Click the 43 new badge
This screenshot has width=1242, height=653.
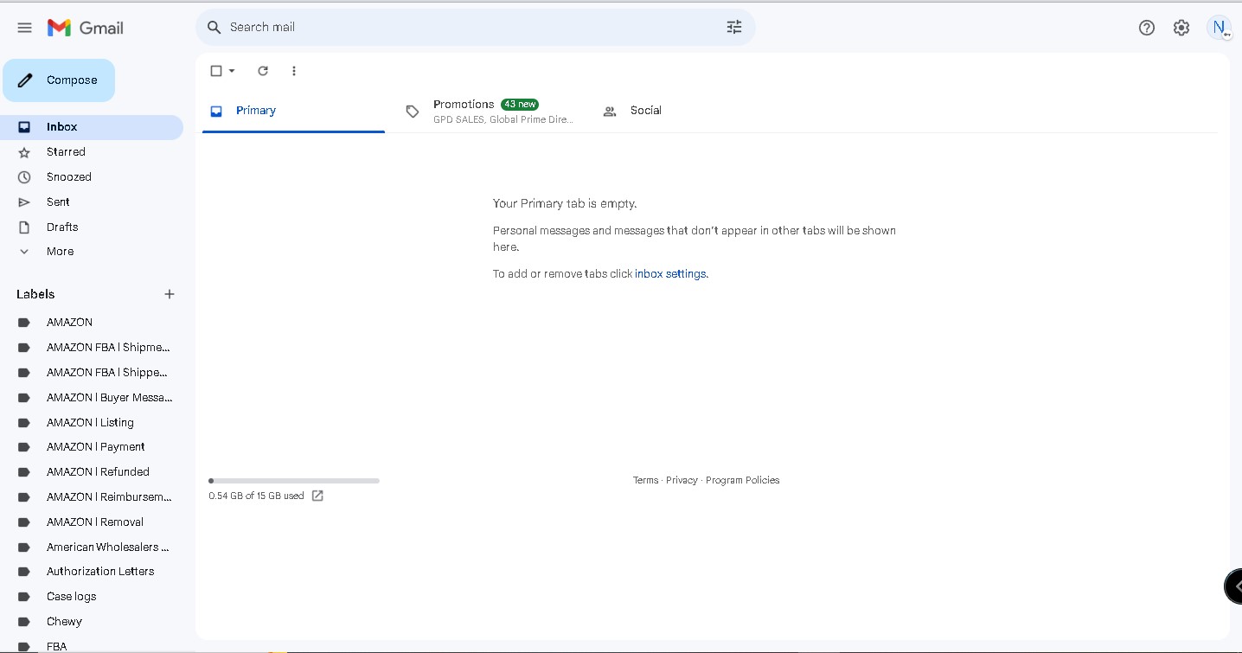click(520, 104)
